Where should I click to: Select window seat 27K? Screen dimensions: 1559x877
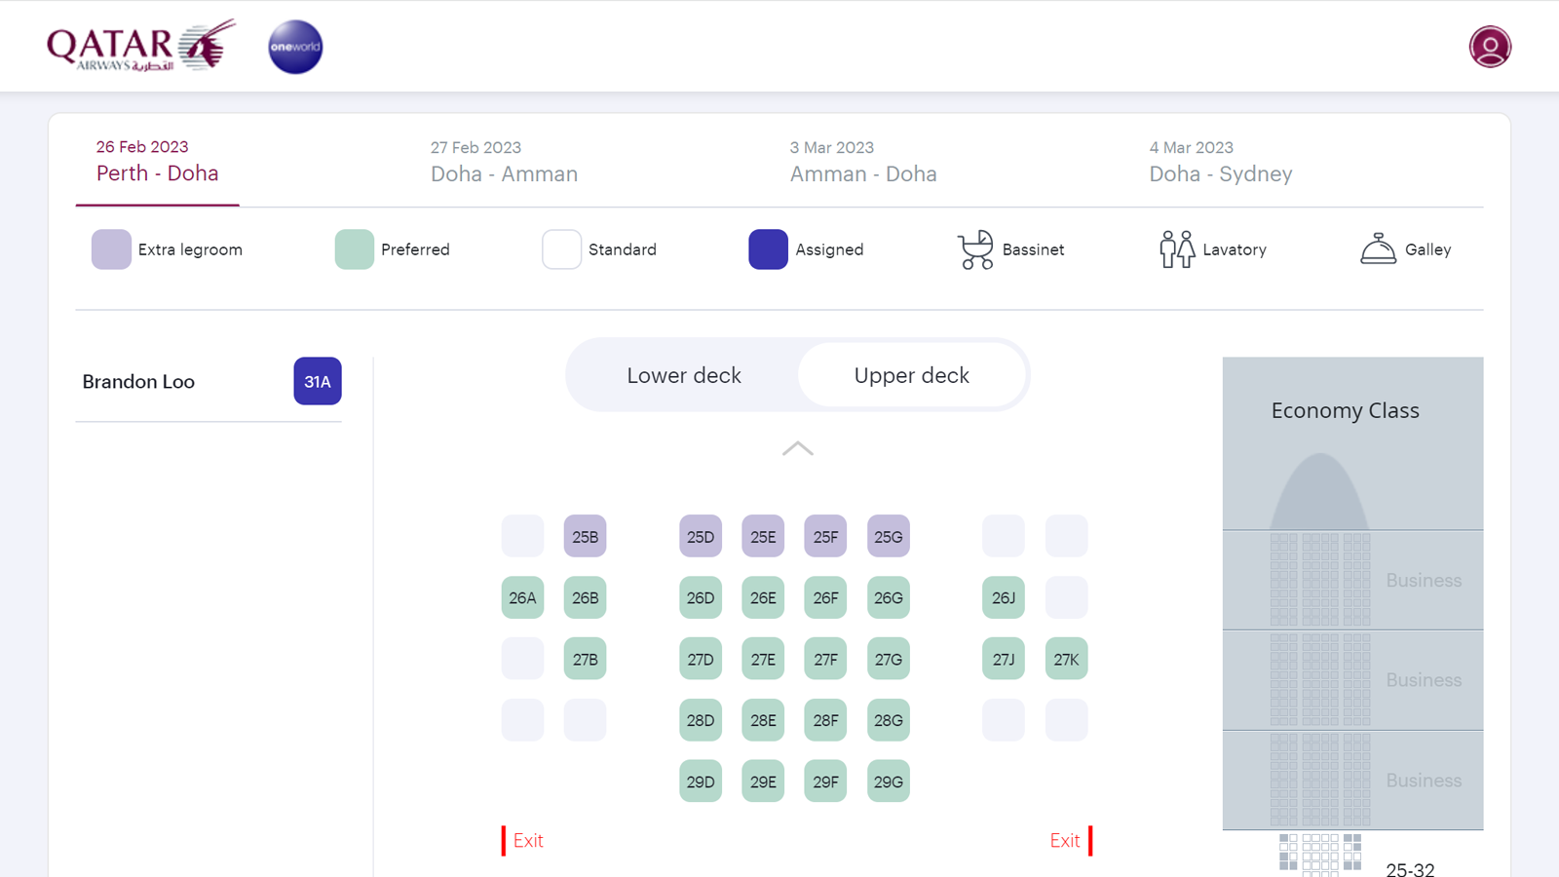point(1067,659)
